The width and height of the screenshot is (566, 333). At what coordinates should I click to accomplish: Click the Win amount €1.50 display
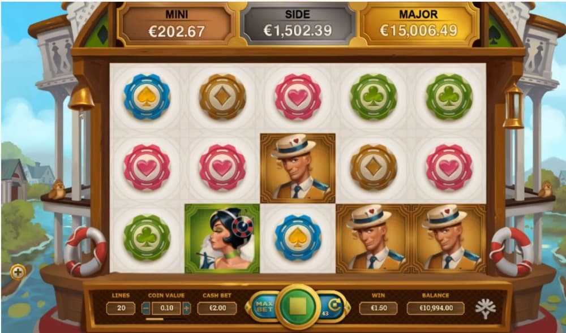click(378, 308)
